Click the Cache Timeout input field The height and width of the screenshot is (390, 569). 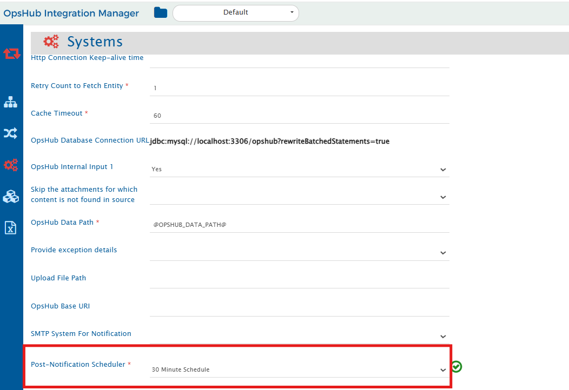pyautogui.click(x=299, y=116)
